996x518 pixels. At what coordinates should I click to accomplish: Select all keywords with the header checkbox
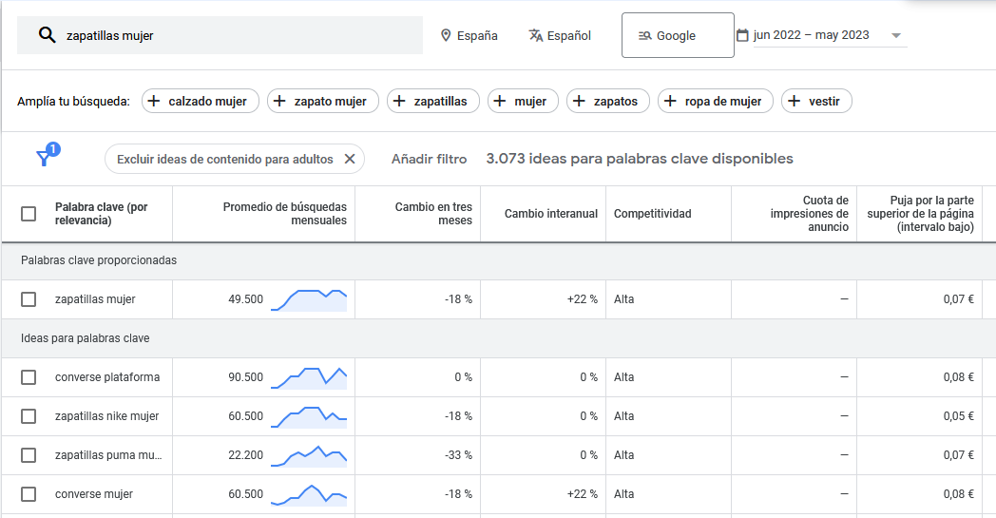coord(29,214)
